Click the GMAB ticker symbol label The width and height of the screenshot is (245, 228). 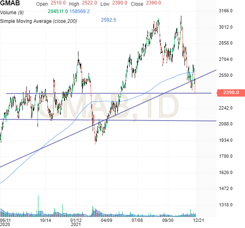(x=11, y=4)
